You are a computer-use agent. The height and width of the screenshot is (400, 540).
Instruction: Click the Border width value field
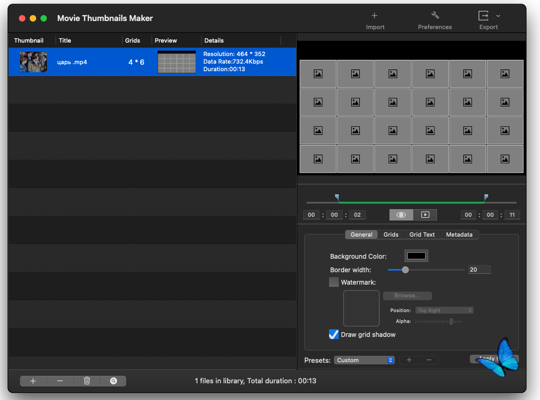pyautogui.click(x=479, y=270)
